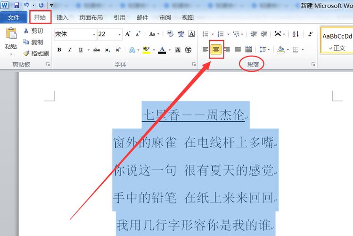Open the undo history dropdown arrow
The image size is (353, 236).
point(33,5)
